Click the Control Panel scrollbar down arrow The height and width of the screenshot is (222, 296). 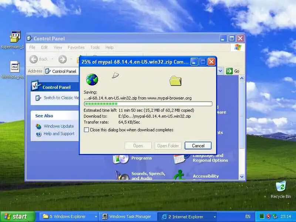(x=242, y=177)
